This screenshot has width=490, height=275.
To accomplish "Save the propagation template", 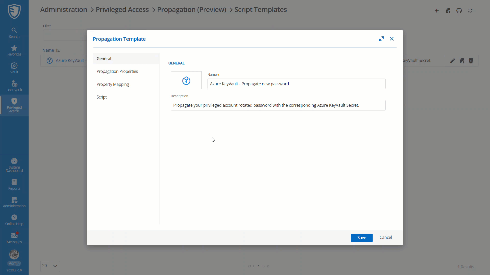I will pyautogui.click(x=362, y=238).
